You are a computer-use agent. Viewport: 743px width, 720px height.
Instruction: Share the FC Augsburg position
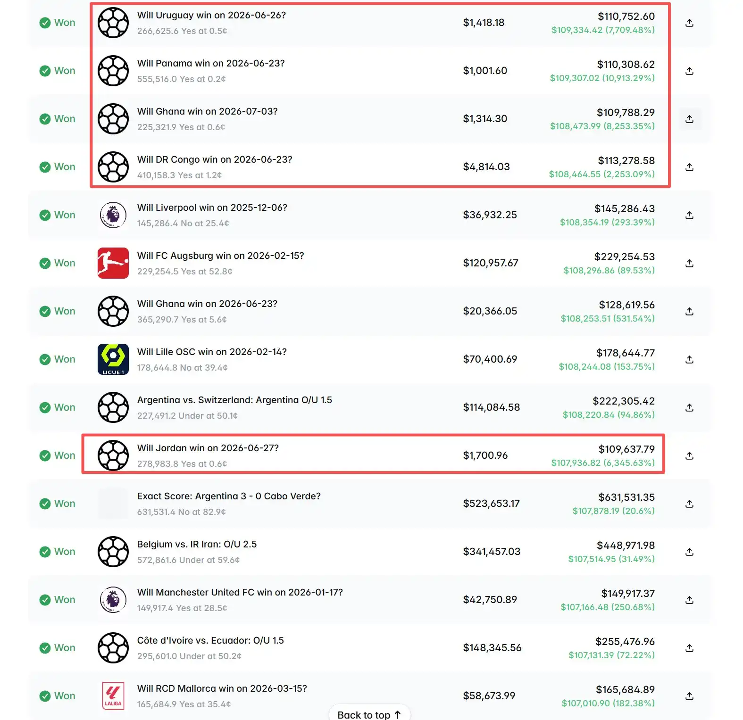[689, 263]
